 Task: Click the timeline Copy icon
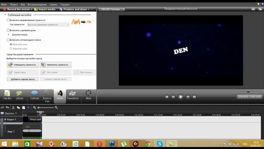[18, 108]
